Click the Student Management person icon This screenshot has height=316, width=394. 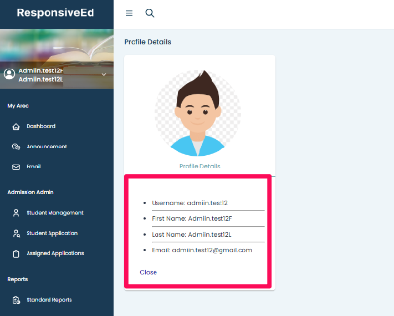click(16, 213)
